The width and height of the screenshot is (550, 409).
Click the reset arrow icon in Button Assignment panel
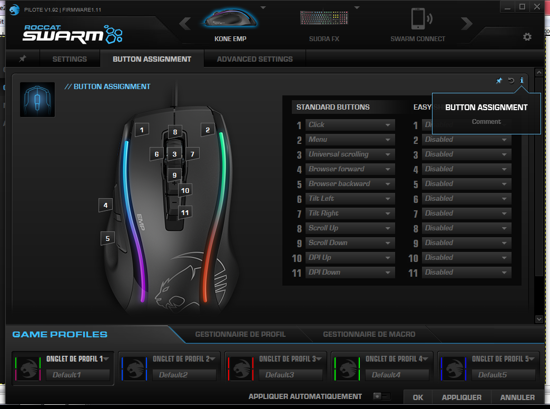[x=510, y=81]
